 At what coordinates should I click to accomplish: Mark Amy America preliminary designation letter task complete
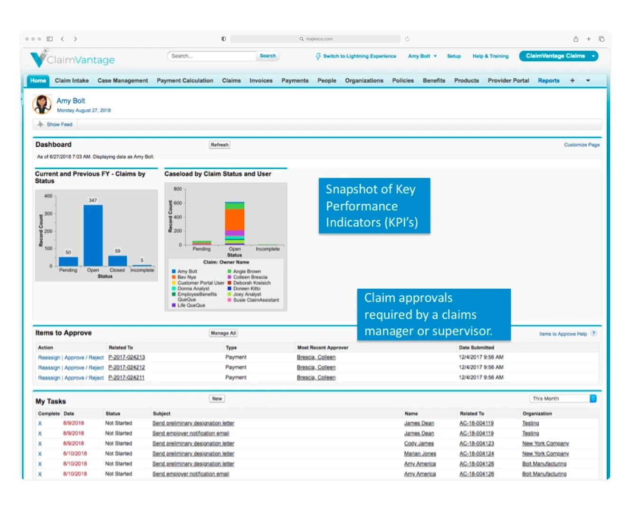pos(40,464)
